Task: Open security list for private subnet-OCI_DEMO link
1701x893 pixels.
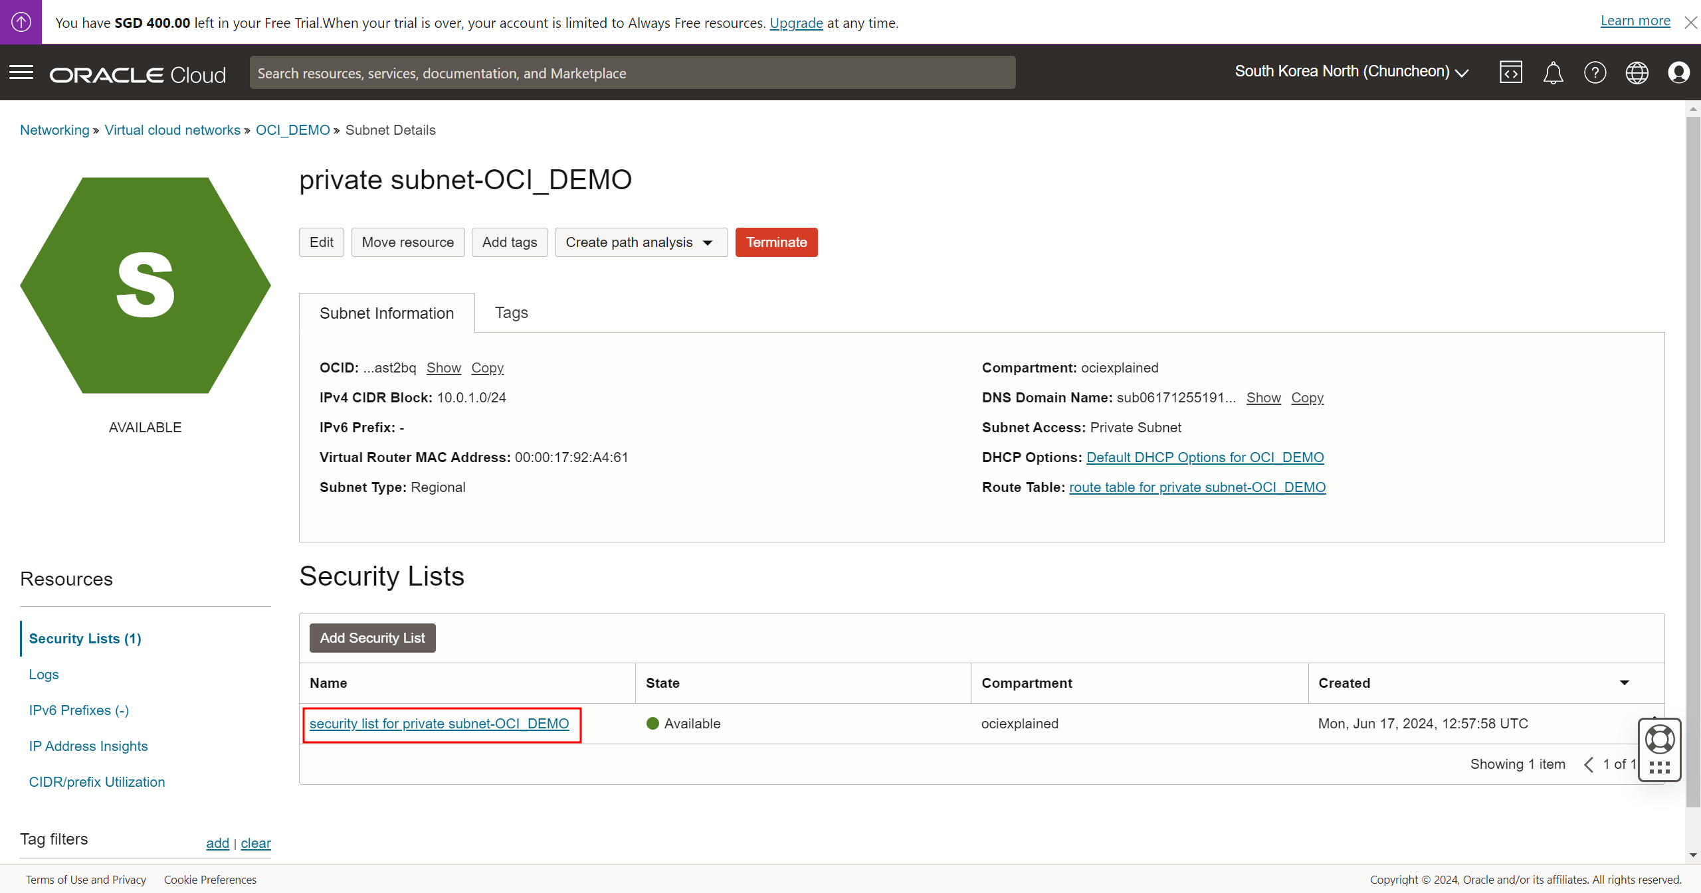Action: click(439, 724)
